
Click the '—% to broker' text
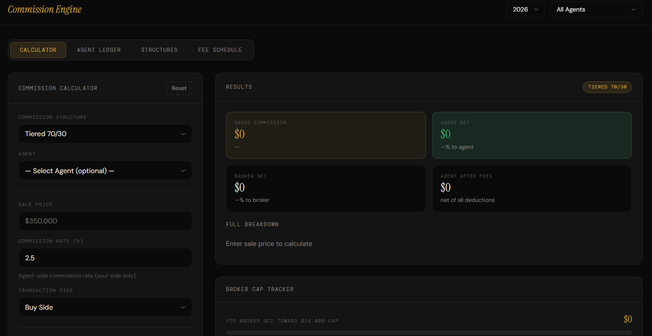252,200
